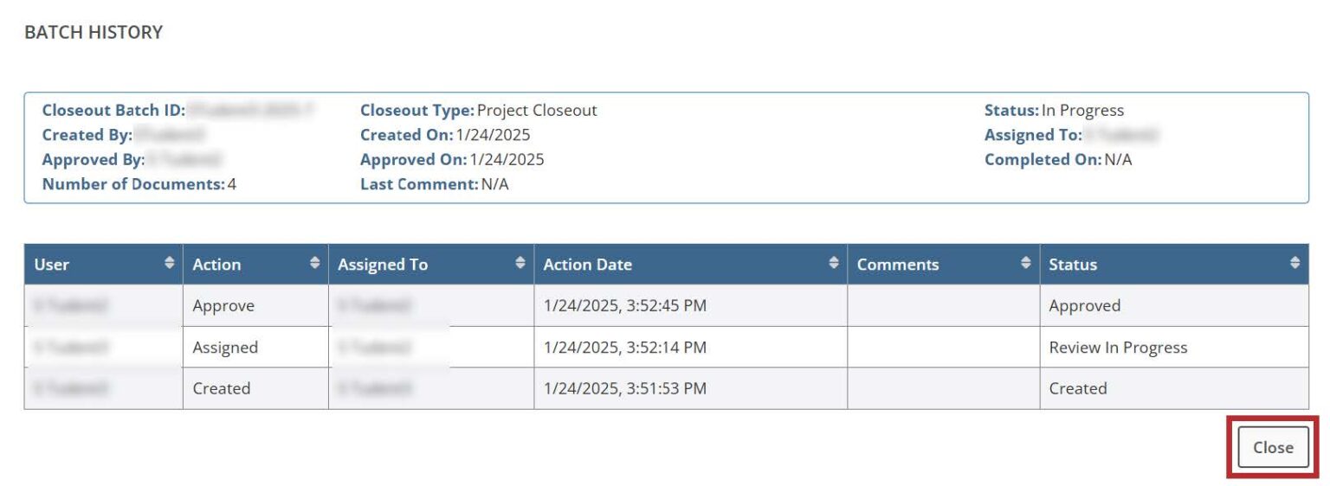Click the Comments column header
Image resolution: width=1330 pixels, height=486 pixels.
pyautogui.click(x=897, y=265)
